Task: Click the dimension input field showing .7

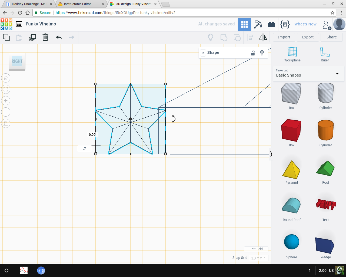Action: [x=85, y=149]
